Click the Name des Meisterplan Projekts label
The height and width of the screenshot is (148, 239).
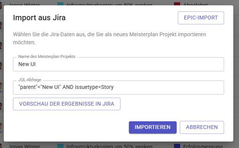pos(47,56)
